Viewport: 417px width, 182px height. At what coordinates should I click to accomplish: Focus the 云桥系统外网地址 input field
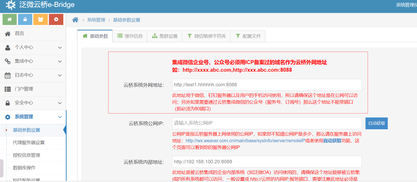pyautogui.click(x=267, y=85)
